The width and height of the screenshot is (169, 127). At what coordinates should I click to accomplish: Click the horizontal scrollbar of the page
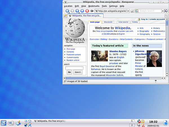point(113,78)
